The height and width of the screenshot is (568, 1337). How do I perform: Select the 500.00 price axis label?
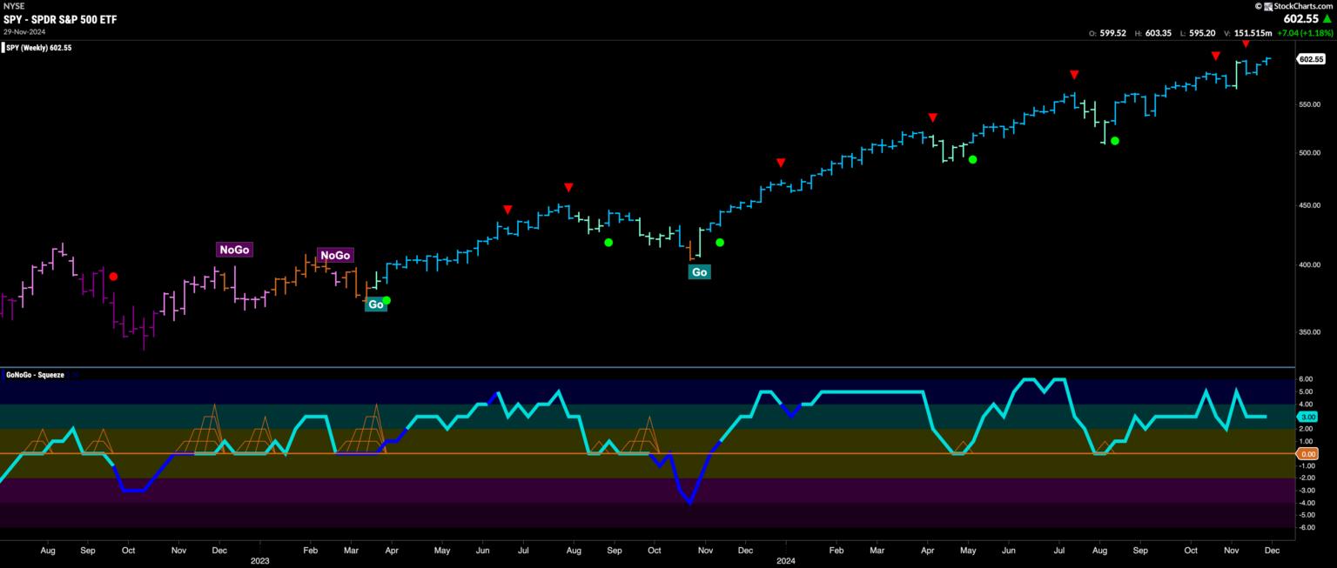coord(1311,153)
